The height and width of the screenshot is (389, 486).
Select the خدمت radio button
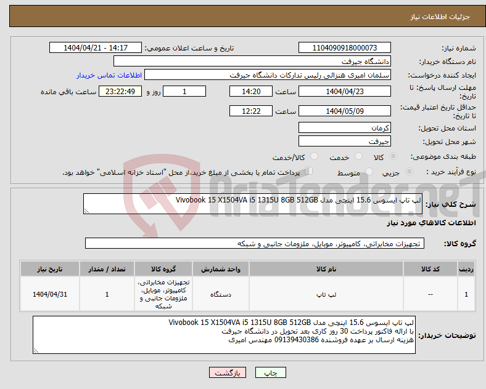point(358,156)
